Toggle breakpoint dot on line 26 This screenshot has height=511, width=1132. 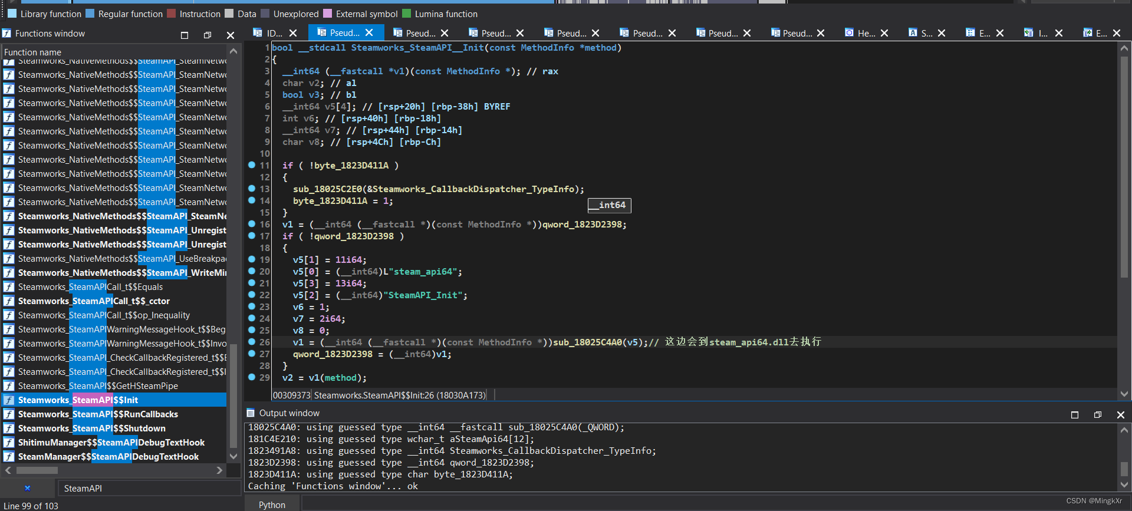click(x=252, y=342)
